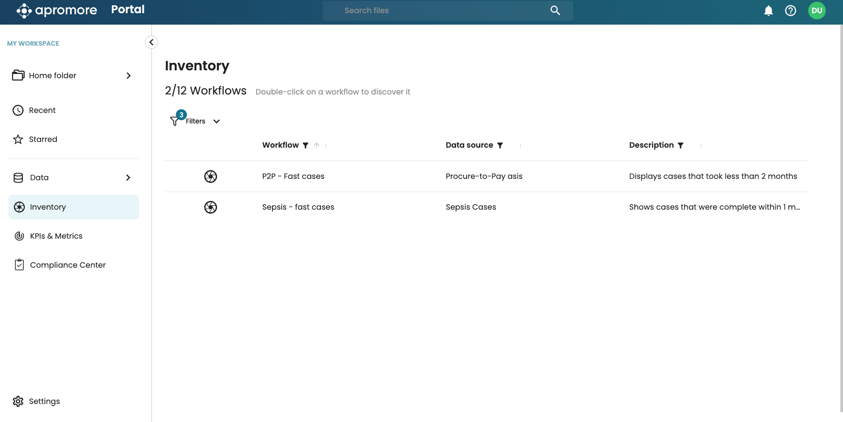This screenshot has height=422, width=843.
Task: Toggle Workflow column sort arrow
Action: (x=317, y=146)
